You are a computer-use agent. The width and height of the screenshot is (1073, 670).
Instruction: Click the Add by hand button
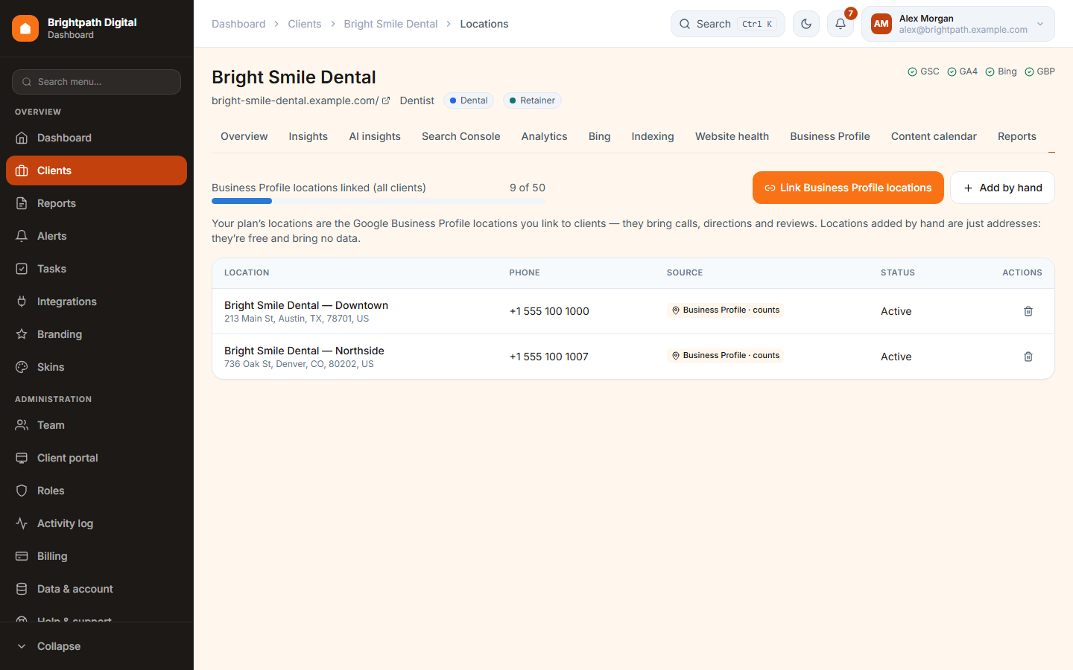pos(1002,188)
